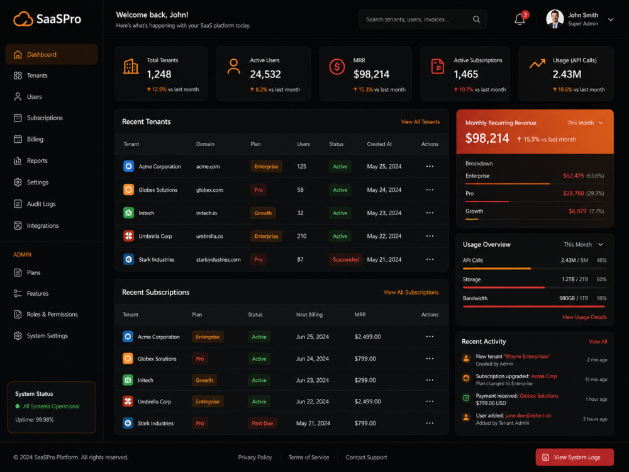Click the Search tenants, users, invoices field

click(423, 20)
